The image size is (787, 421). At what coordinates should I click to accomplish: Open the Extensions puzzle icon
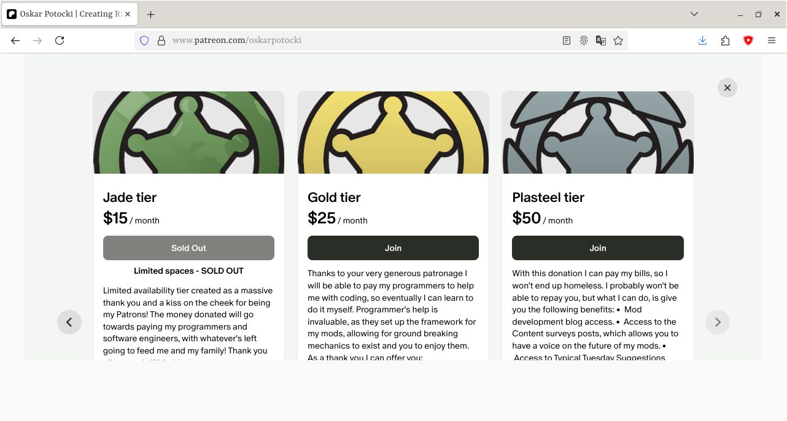coord(725,41)
